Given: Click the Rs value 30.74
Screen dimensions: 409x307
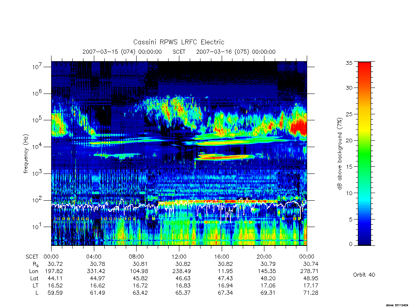Looking at the screenshot, I should [x=311, y=264].
